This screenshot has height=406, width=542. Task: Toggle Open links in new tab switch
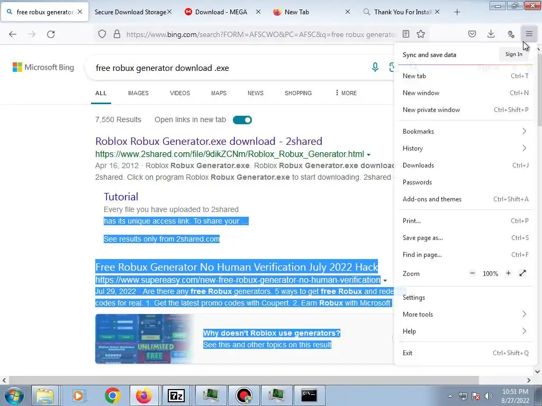(x=242, y=120)
